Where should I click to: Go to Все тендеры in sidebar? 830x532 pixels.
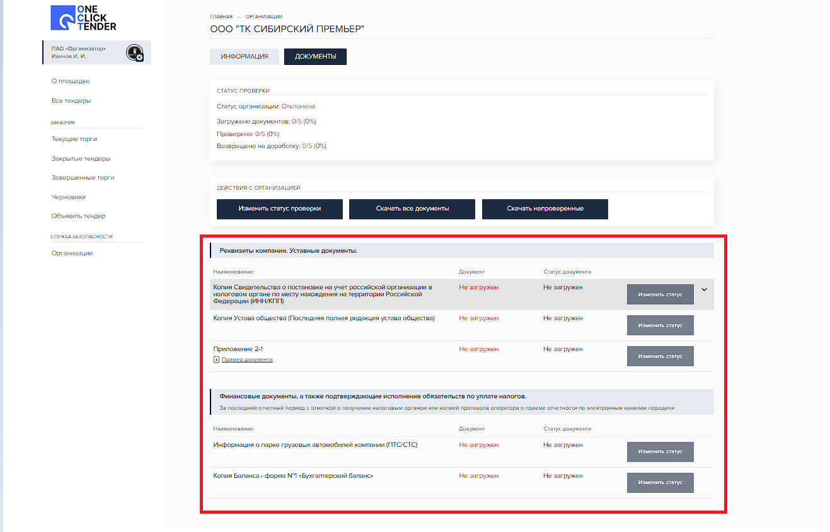pyautogui.click(x=71, y=101)
